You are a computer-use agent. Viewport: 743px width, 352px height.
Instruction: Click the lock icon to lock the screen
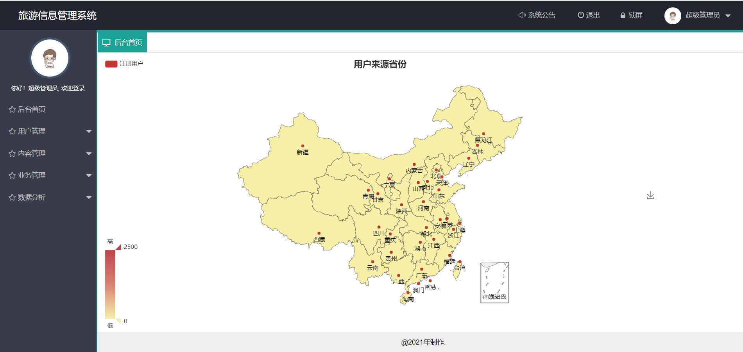click(623, 16)
